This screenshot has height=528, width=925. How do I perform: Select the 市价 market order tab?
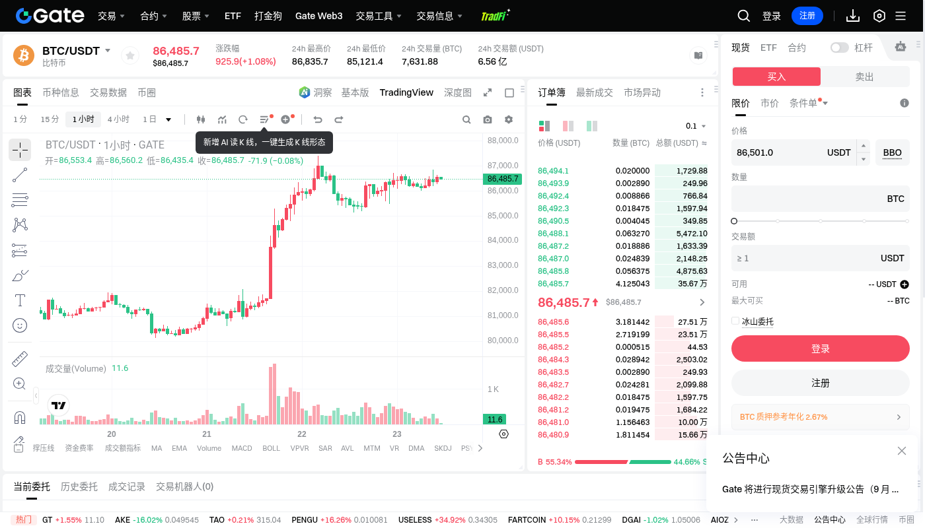770,103
